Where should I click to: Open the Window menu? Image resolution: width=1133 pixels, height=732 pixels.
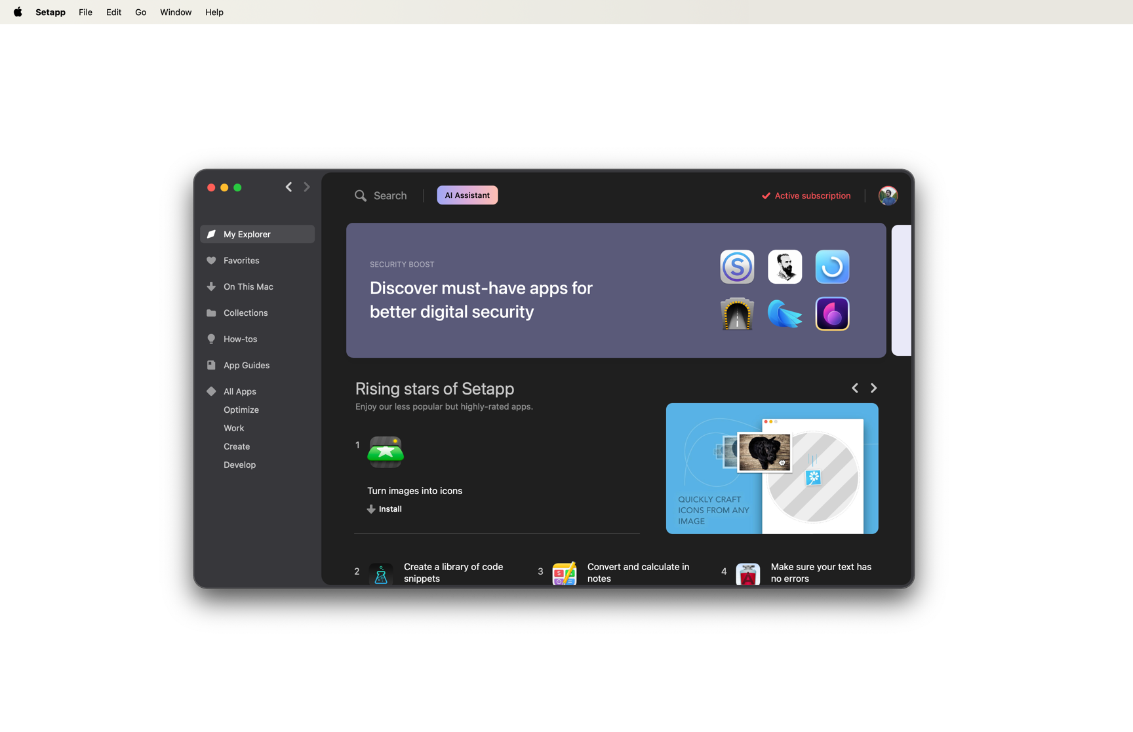[x=176, y=12]
